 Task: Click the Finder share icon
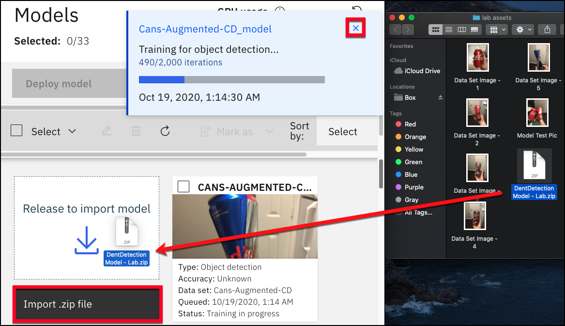click(x=547, y=30)
